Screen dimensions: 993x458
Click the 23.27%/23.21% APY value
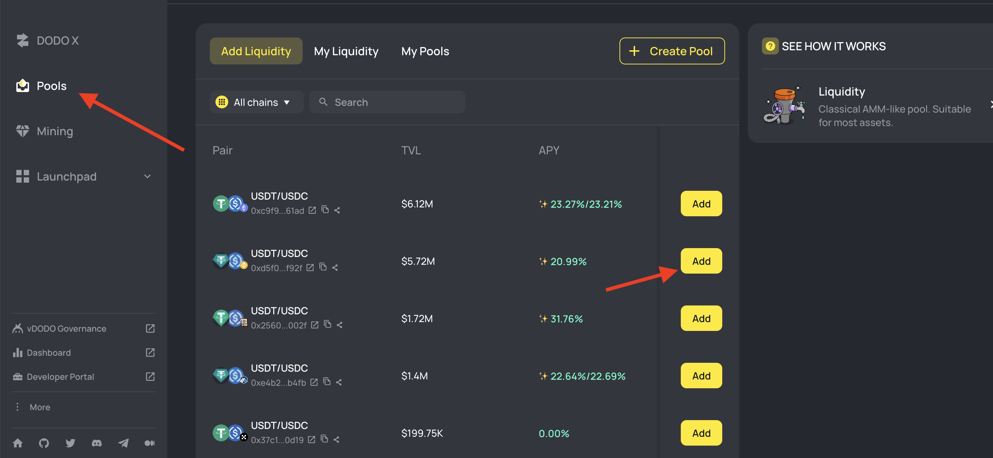pos(586,204)
